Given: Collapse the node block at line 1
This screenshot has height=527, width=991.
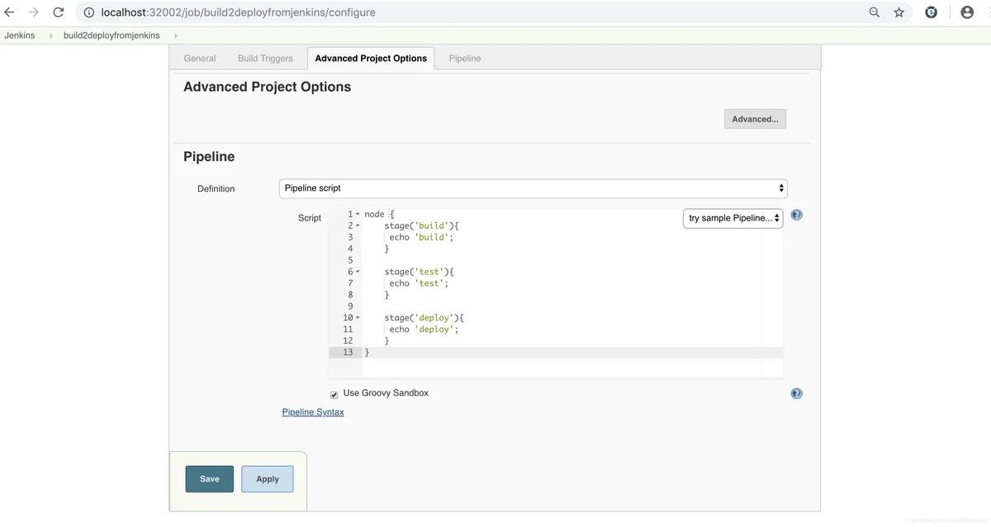Looking at the screenshot, I should [x=358, y=215].
